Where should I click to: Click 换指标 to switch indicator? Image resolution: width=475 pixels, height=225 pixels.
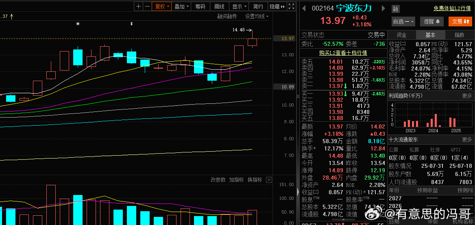coord(255,180)
